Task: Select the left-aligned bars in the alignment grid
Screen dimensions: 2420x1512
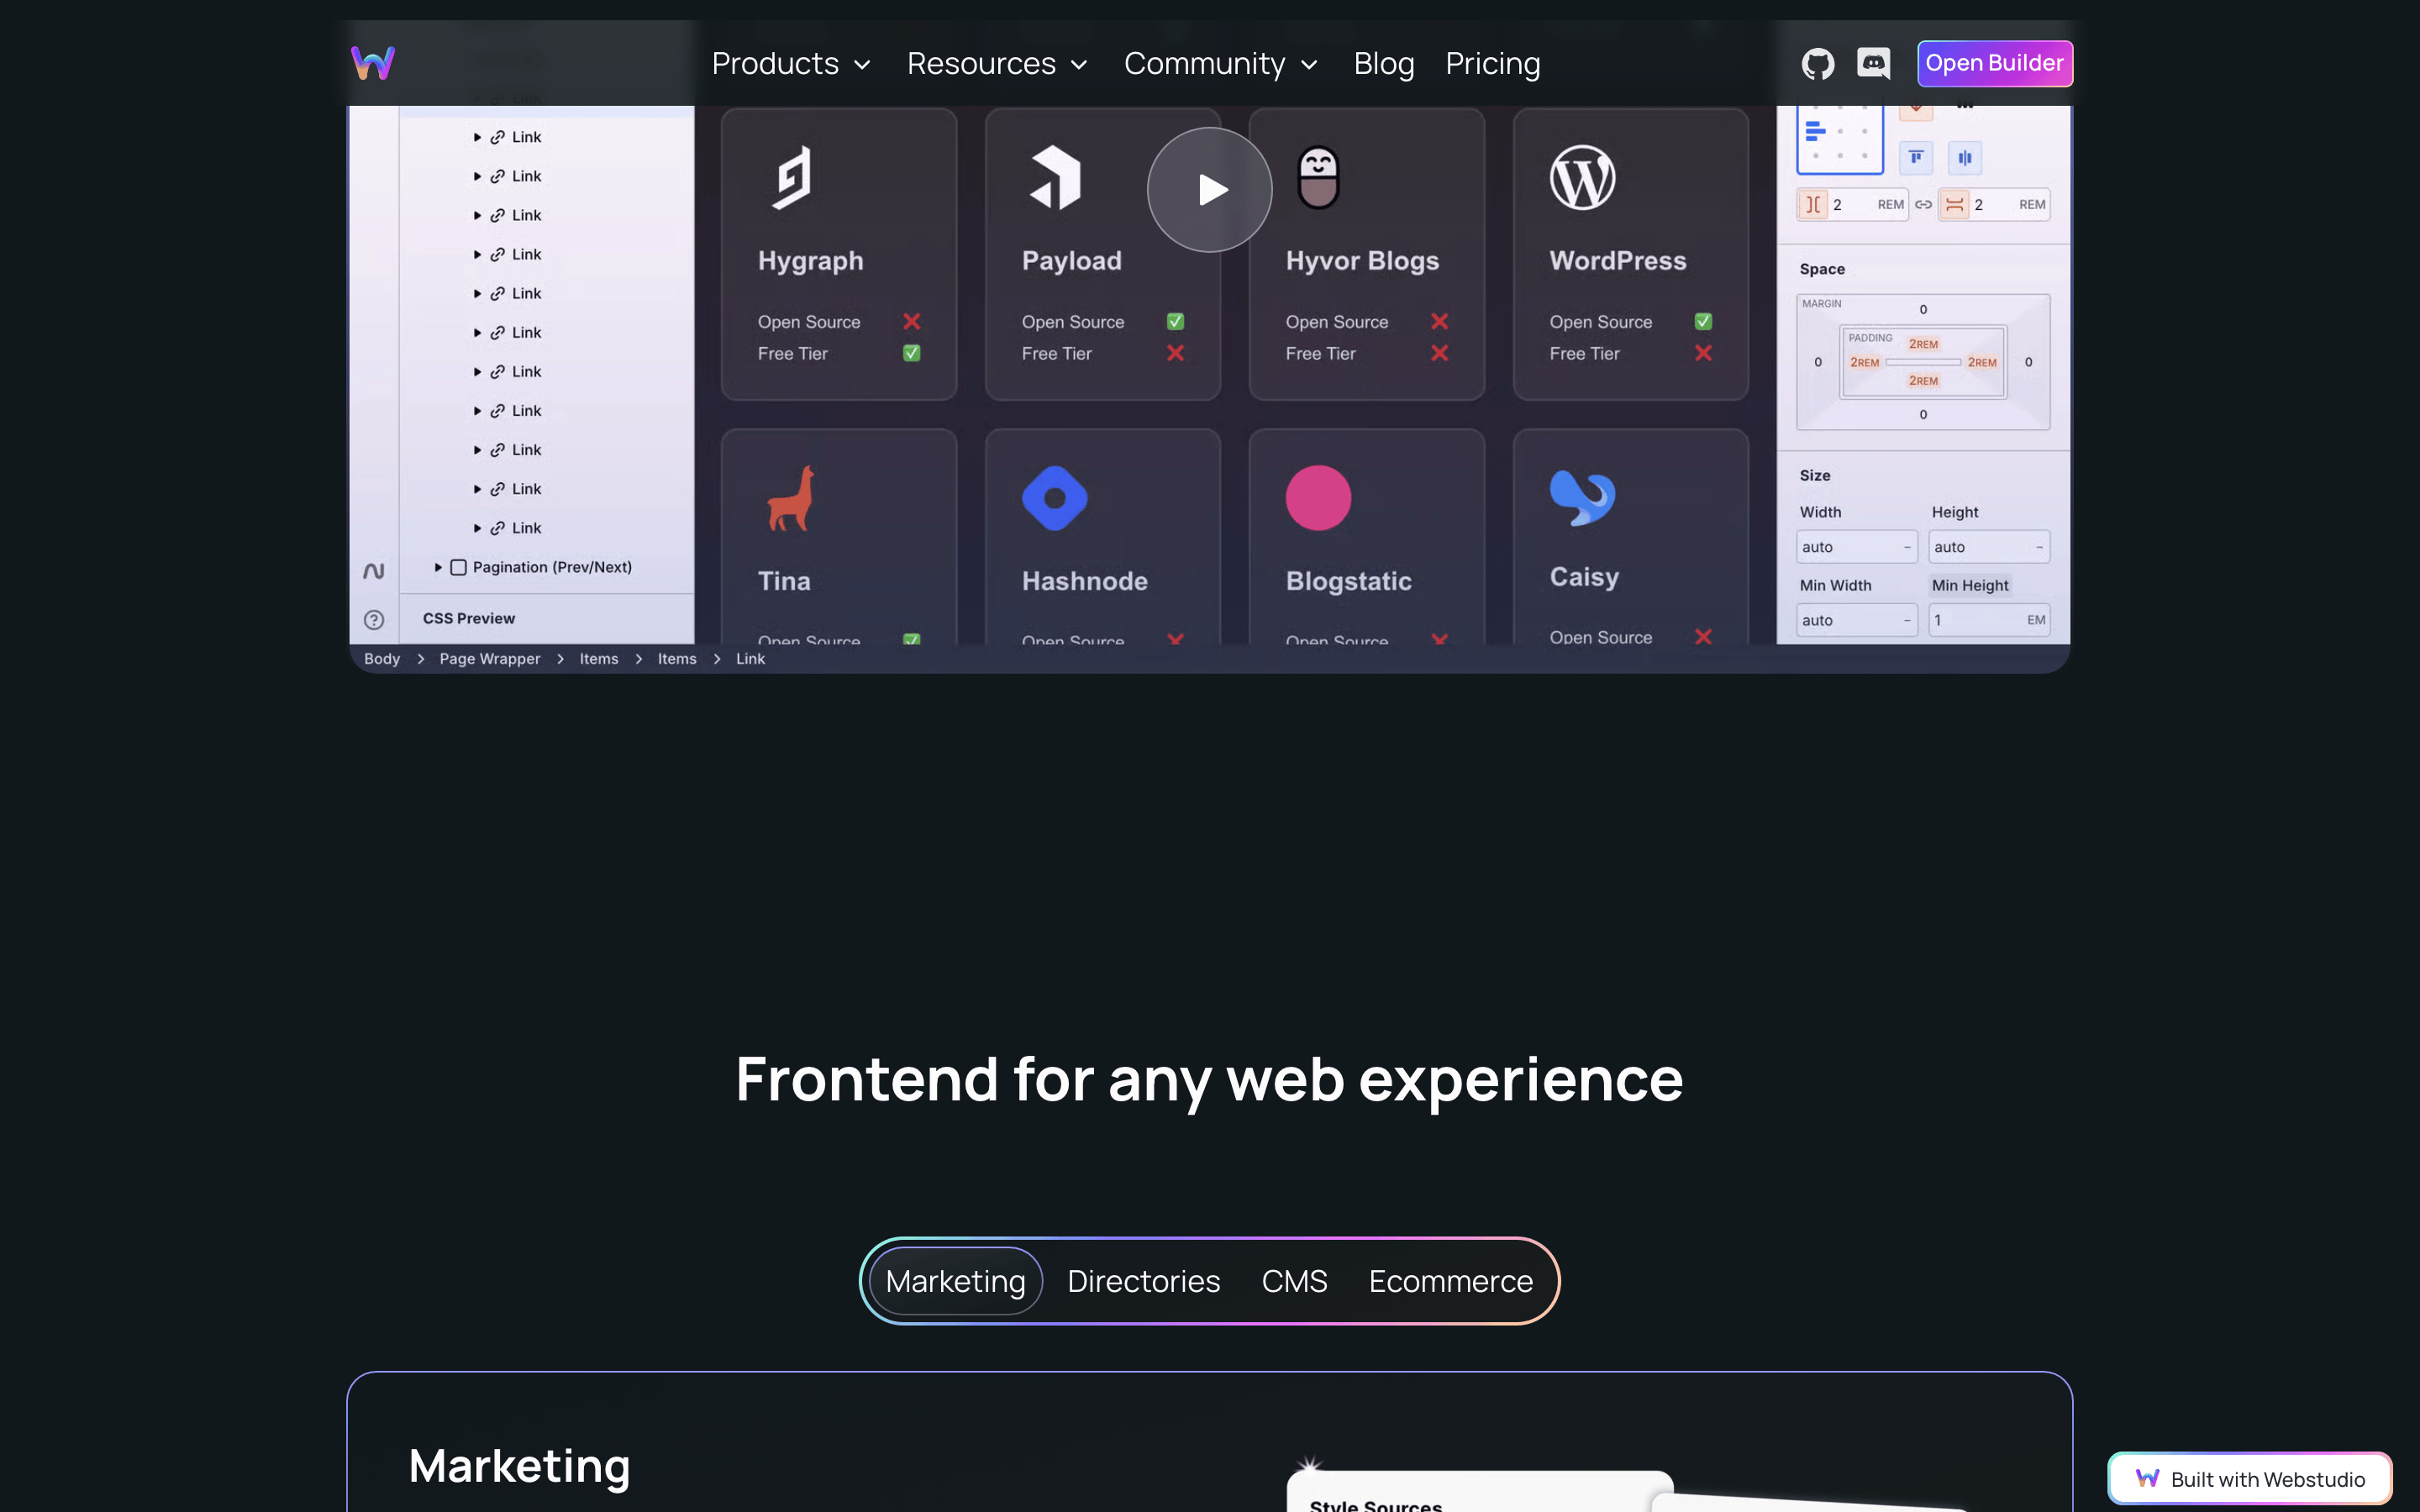Action: (x=1816, y=131)
